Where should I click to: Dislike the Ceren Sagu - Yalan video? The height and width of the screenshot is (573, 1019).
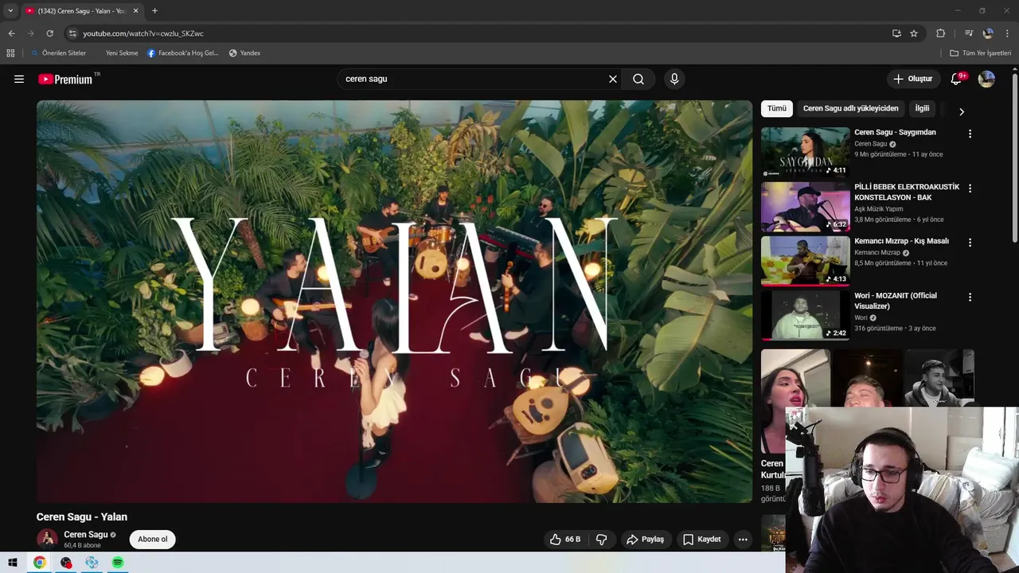point(601,540)
